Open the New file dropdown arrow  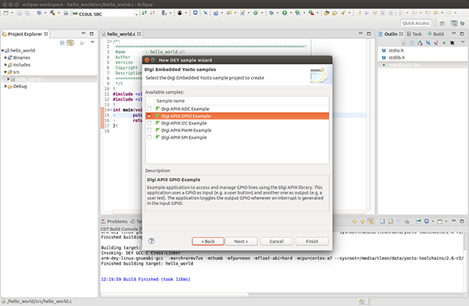point(12,12)
